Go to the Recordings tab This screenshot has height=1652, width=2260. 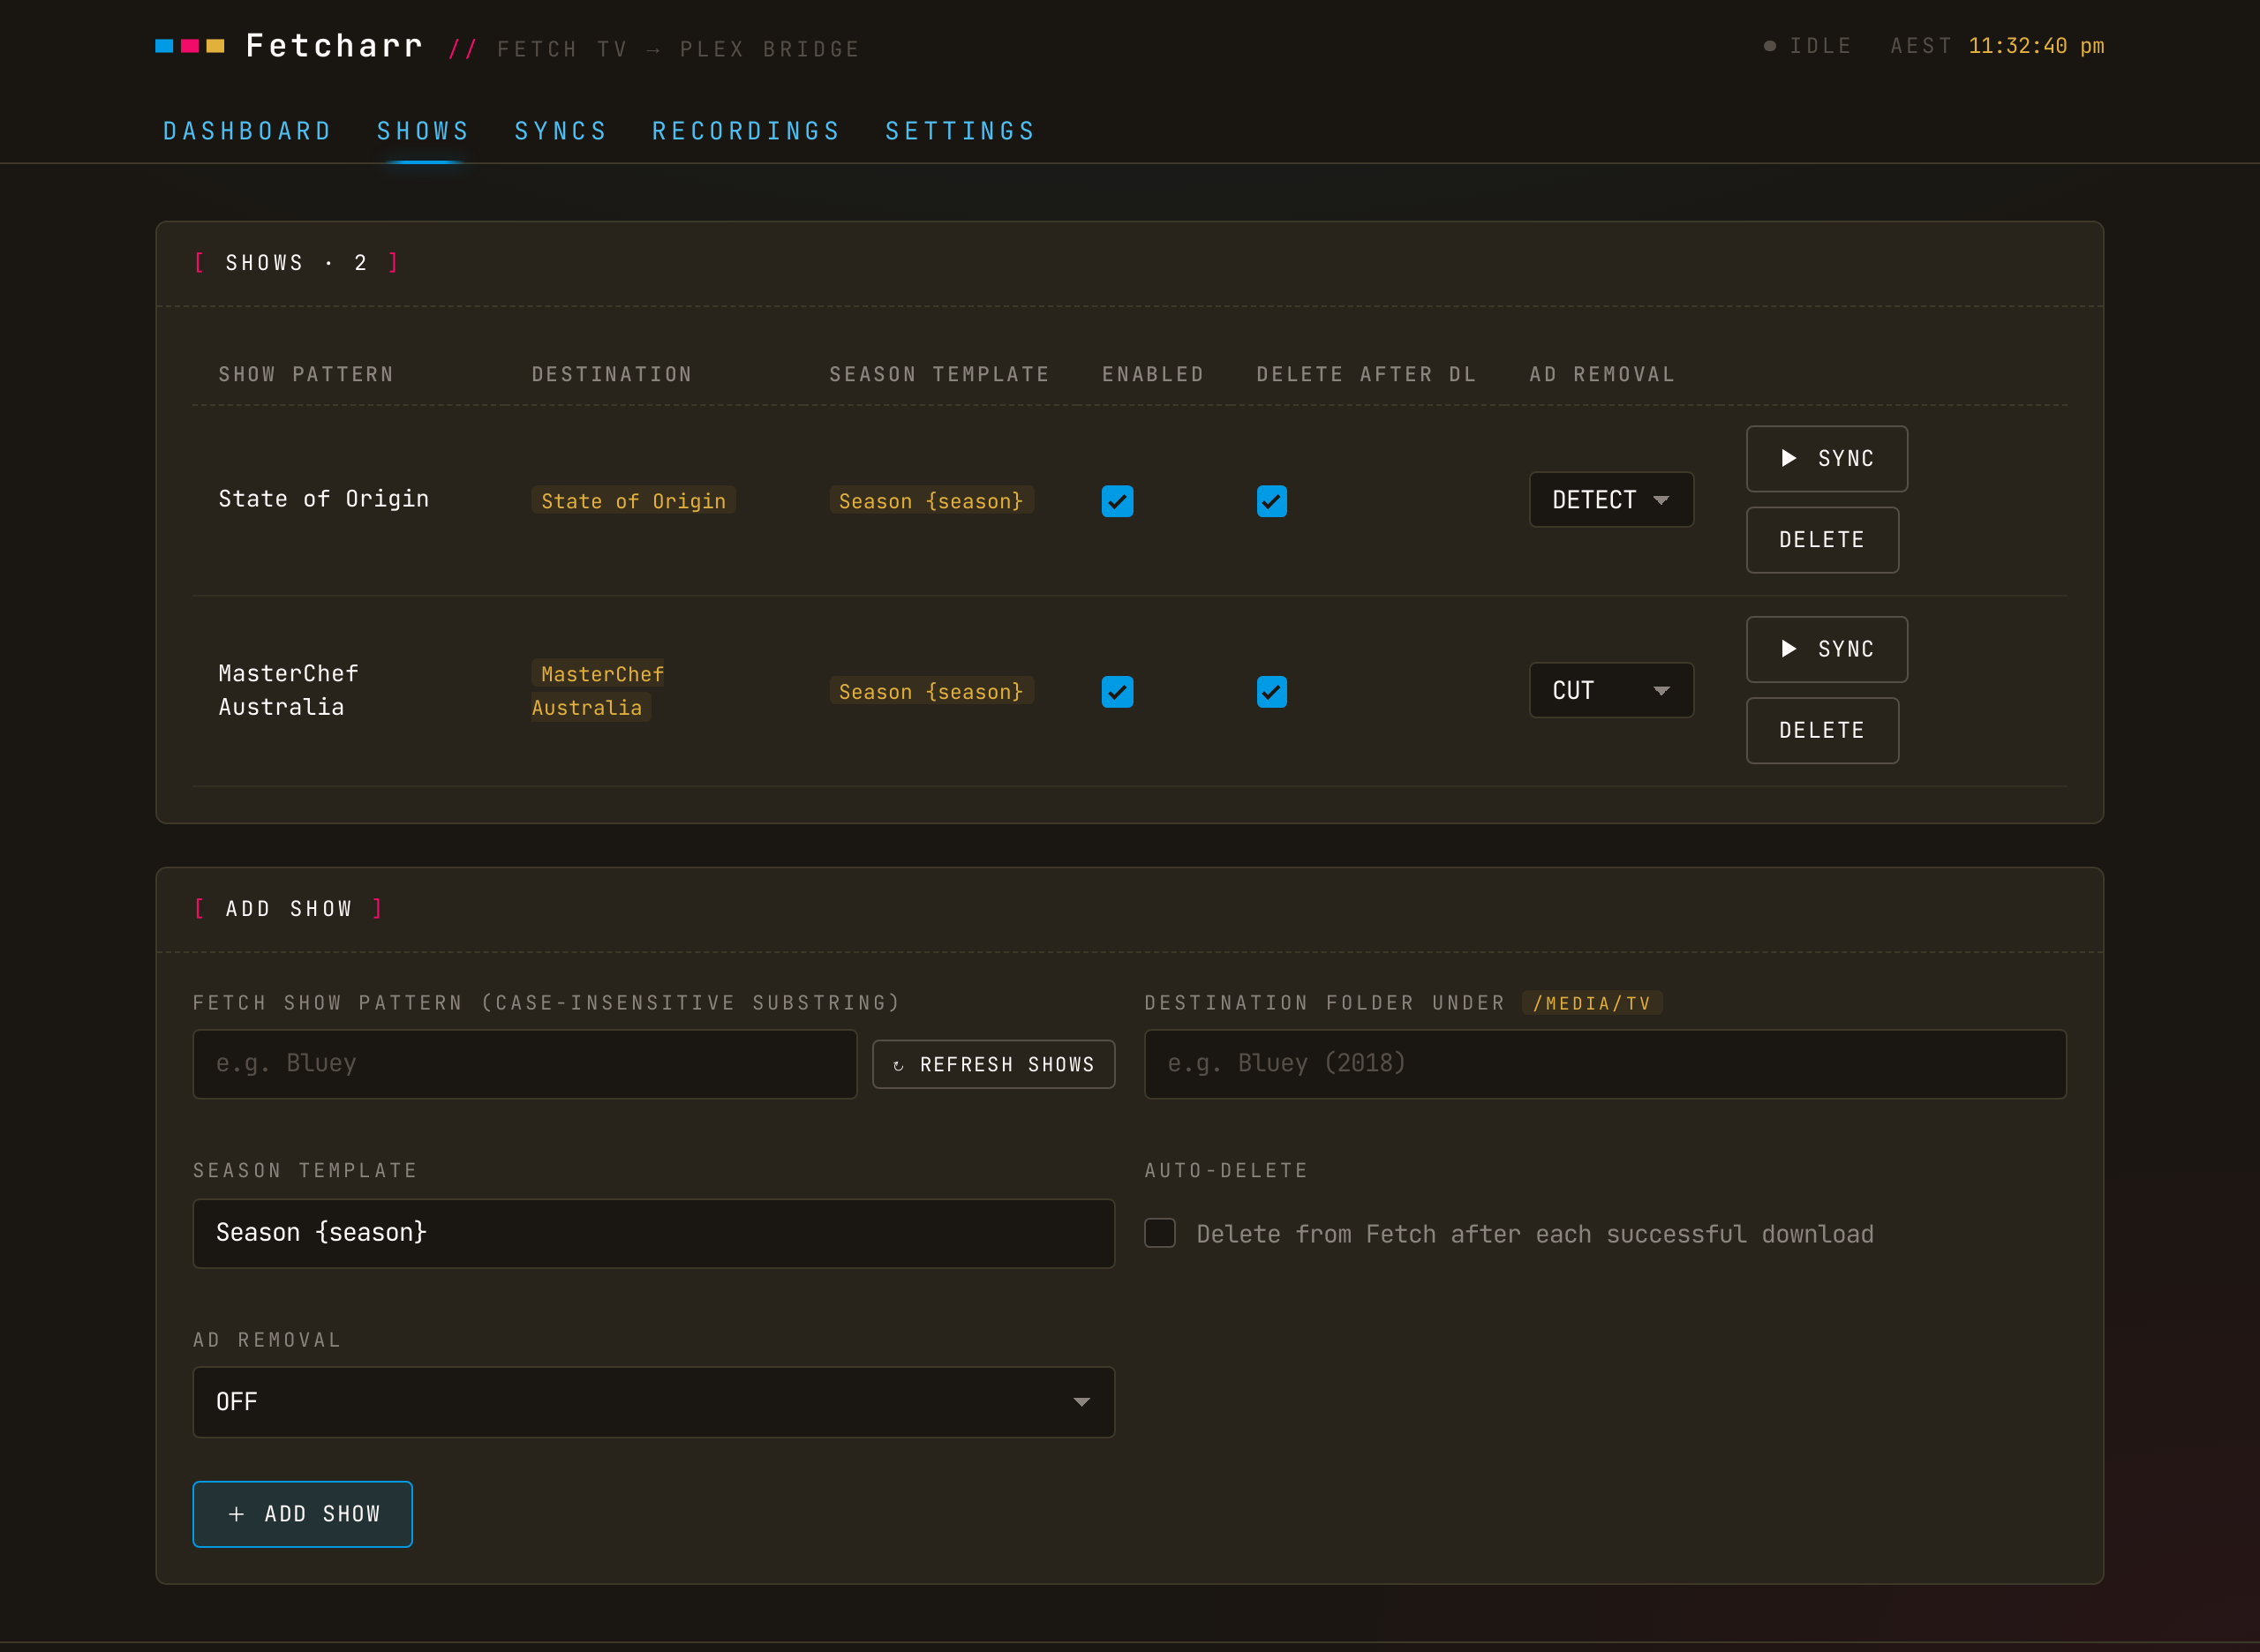coord(746,131)
